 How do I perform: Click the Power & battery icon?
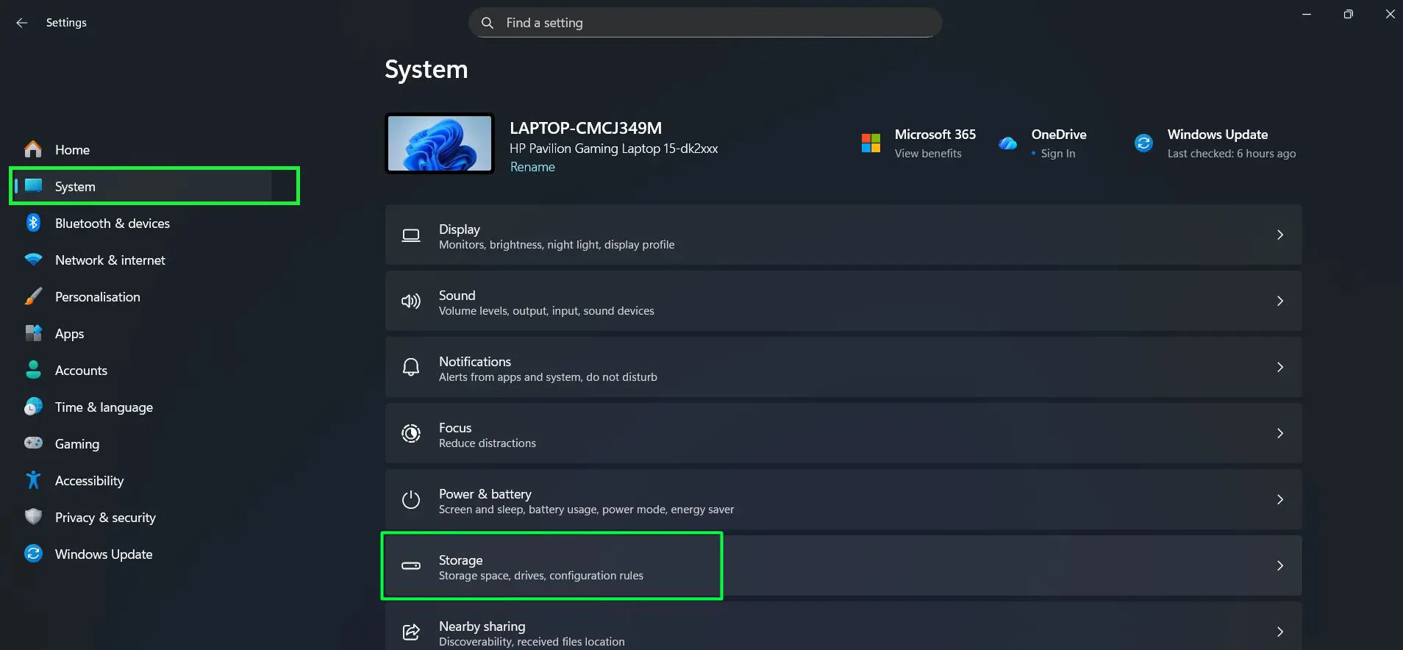(x=411, y=500)
